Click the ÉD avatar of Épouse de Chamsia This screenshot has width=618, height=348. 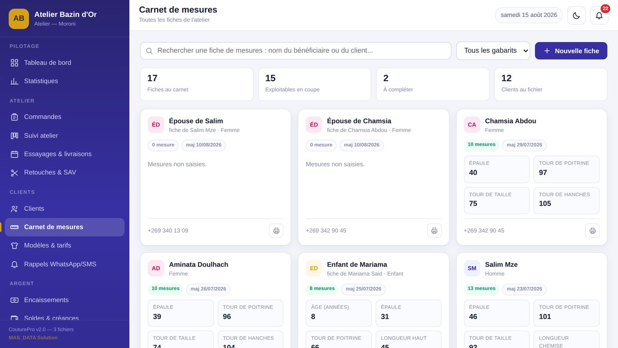pyautogui.click(x=314, y=125)
